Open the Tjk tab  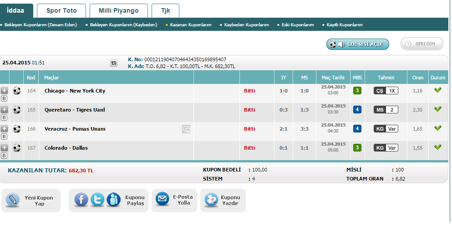(x=166, y=11)
